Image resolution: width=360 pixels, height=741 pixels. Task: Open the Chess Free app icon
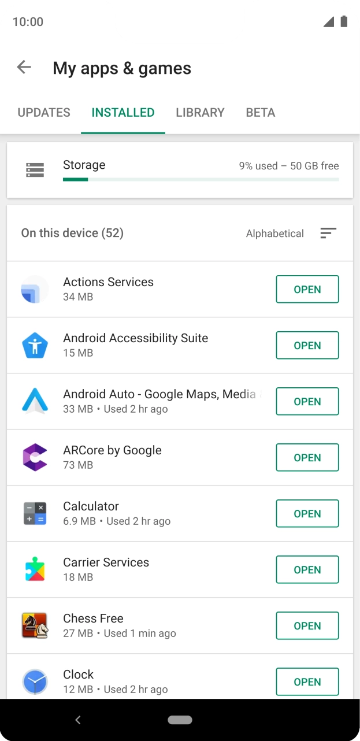pos(35,625)
